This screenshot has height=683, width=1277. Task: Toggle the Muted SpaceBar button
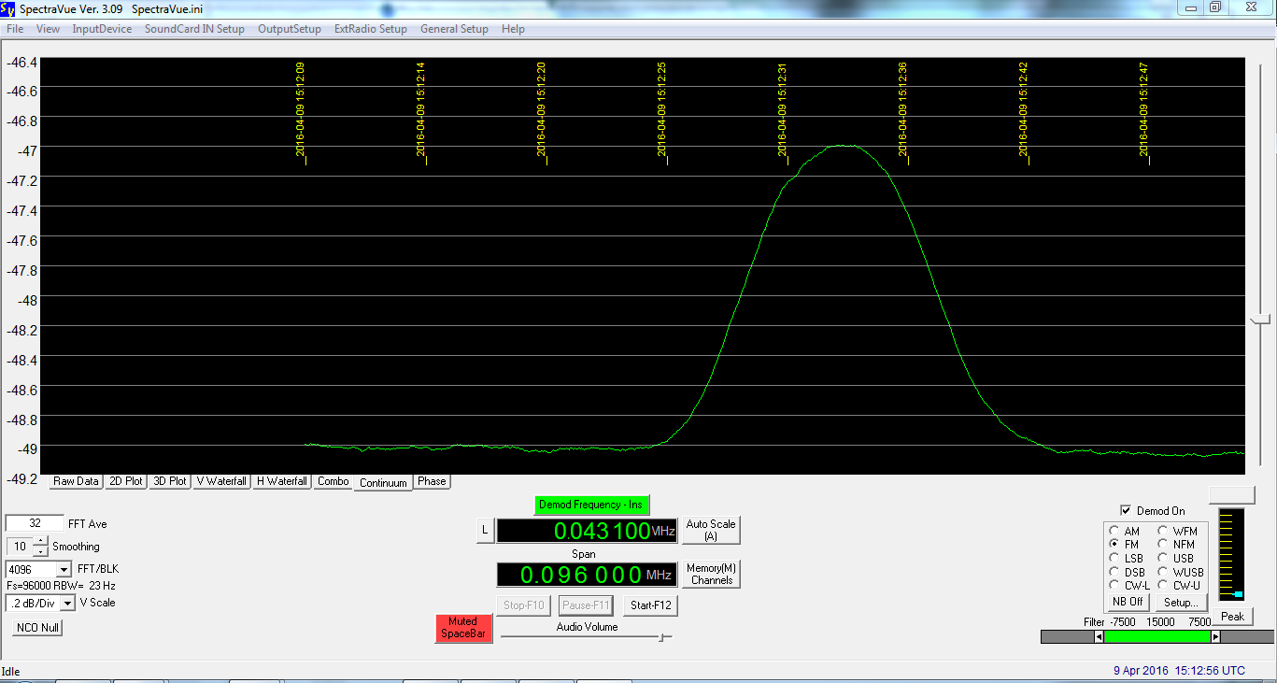(x=462, y=628)
